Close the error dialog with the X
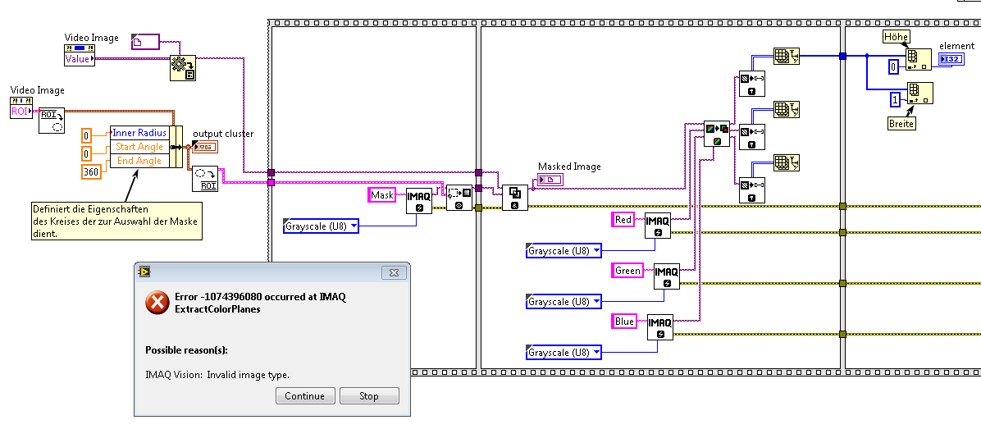The width and height of the screenshot is (981, 429). [x=395, y=272]
